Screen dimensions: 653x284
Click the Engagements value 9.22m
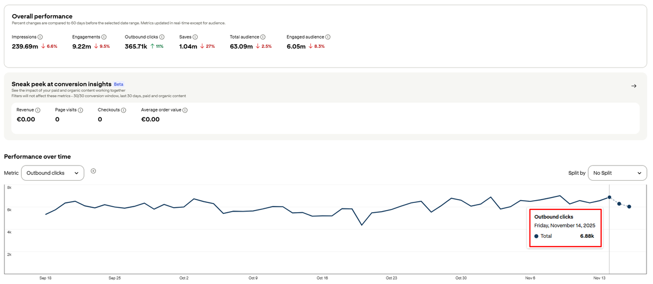[x=82, y=46]
